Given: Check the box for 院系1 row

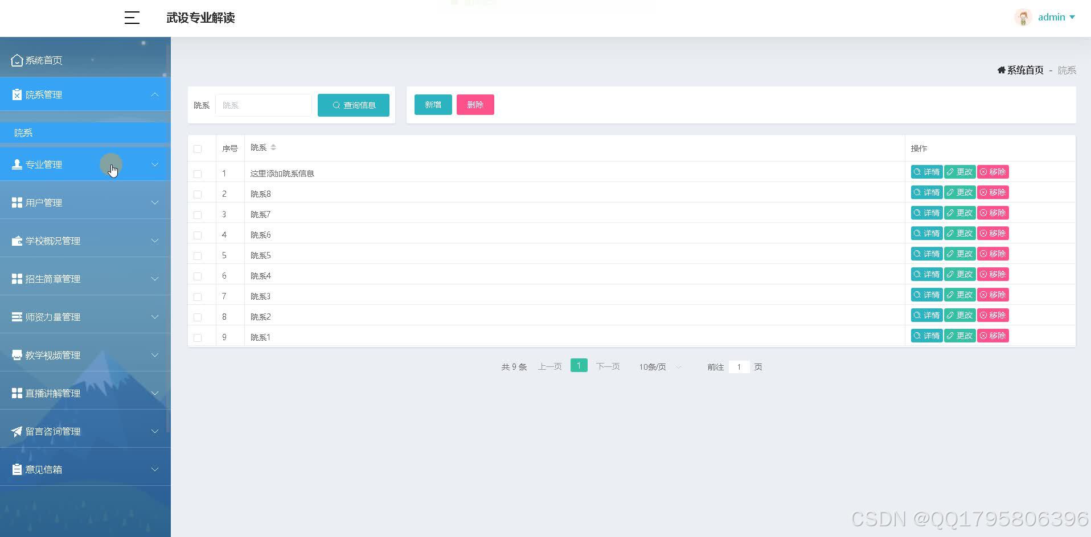Looking at the screenshot, I should pyautogui.click(x=198, y=337).
